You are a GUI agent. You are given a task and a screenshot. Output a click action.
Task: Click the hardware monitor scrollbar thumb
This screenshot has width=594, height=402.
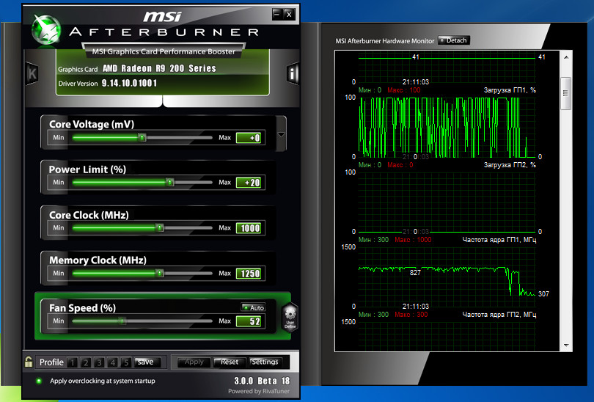click(x=565, y=93)
